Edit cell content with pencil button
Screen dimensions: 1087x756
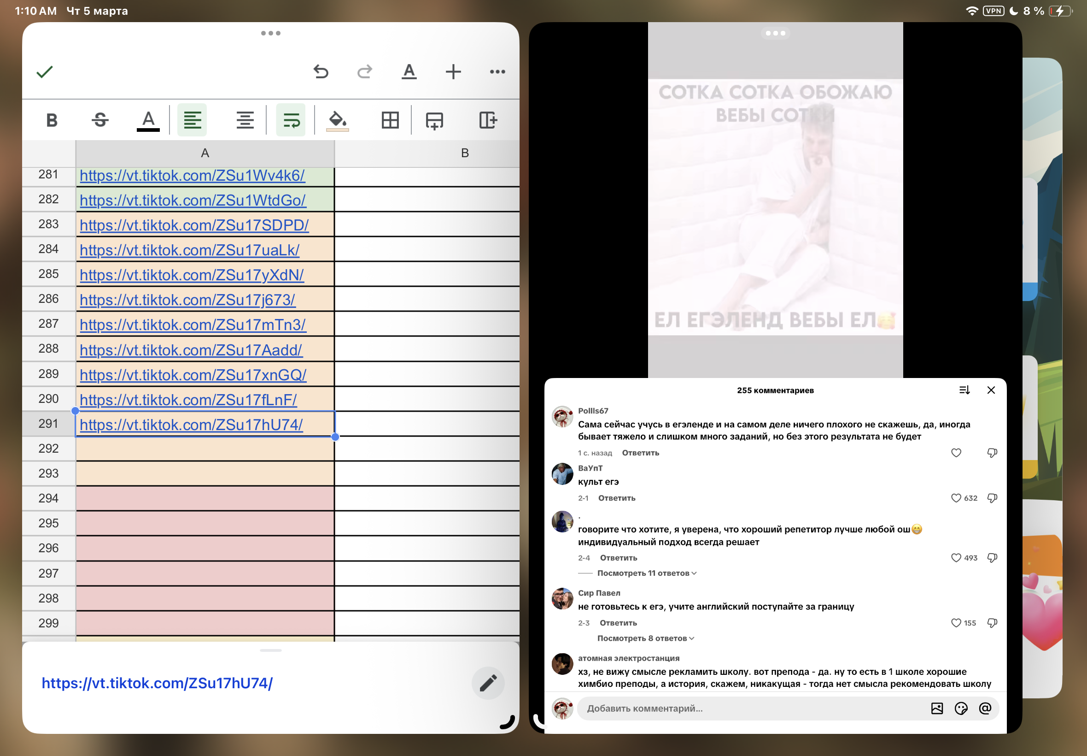(x=488, y=684)
